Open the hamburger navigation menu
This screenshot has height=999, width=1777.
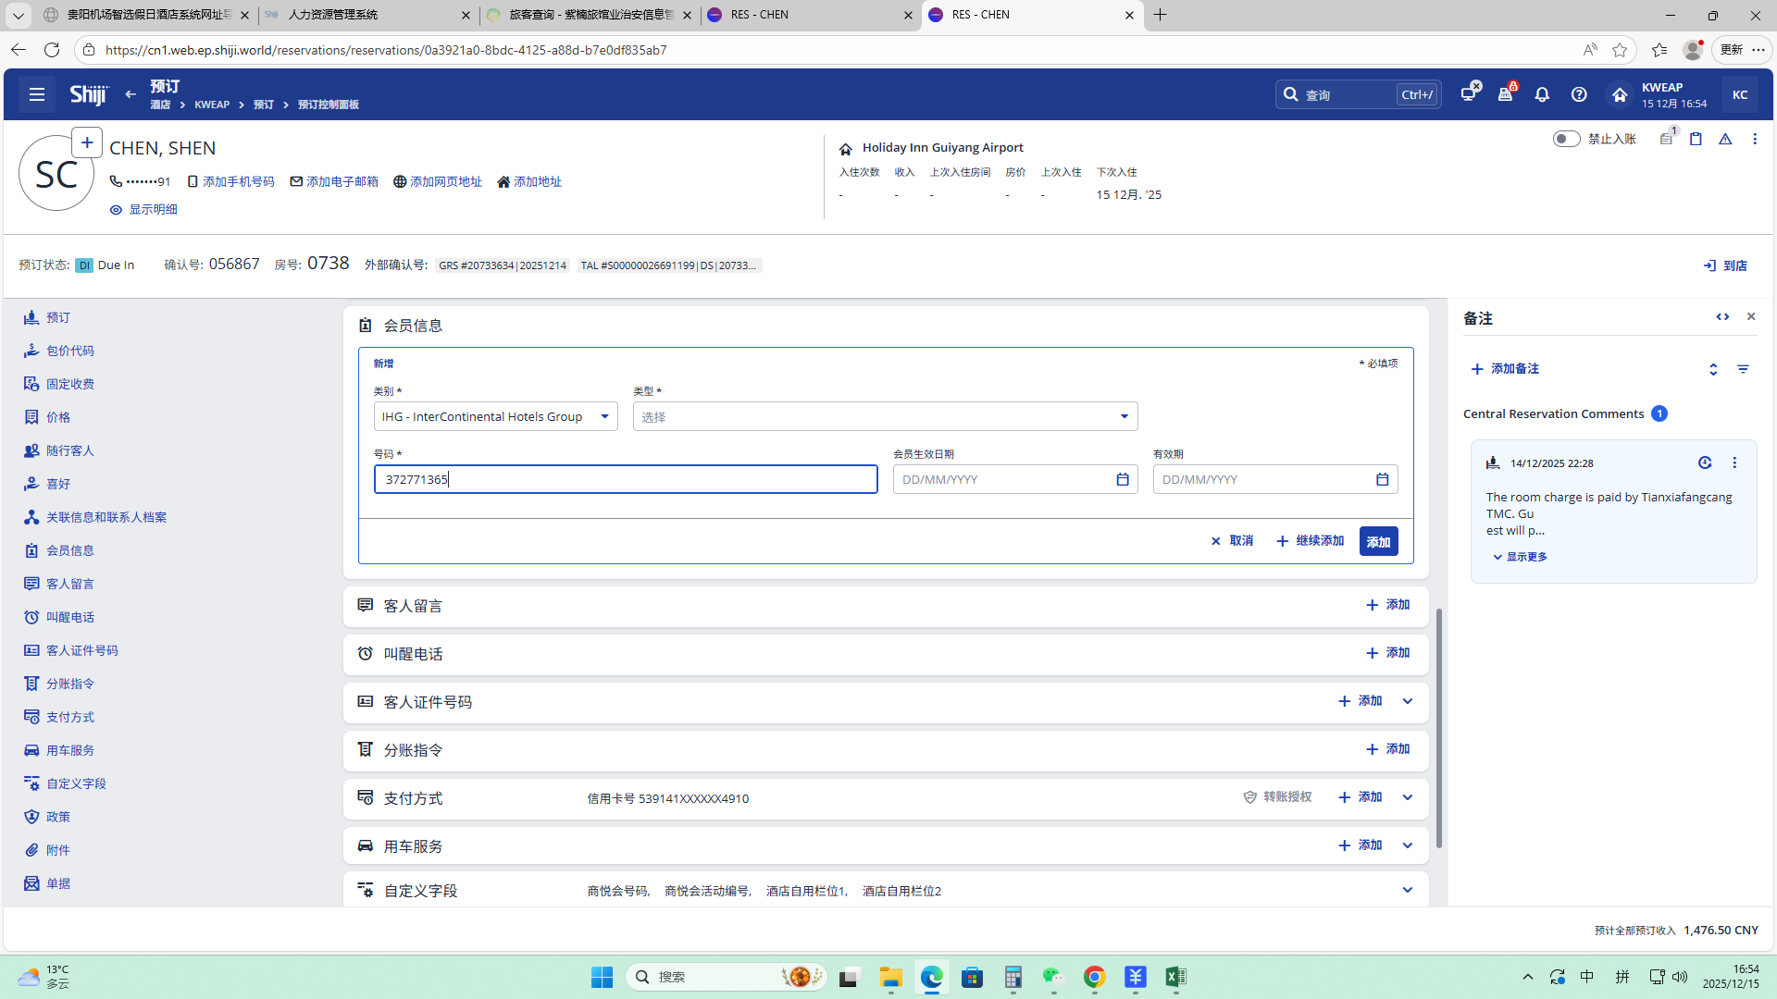tap(37, 94)
